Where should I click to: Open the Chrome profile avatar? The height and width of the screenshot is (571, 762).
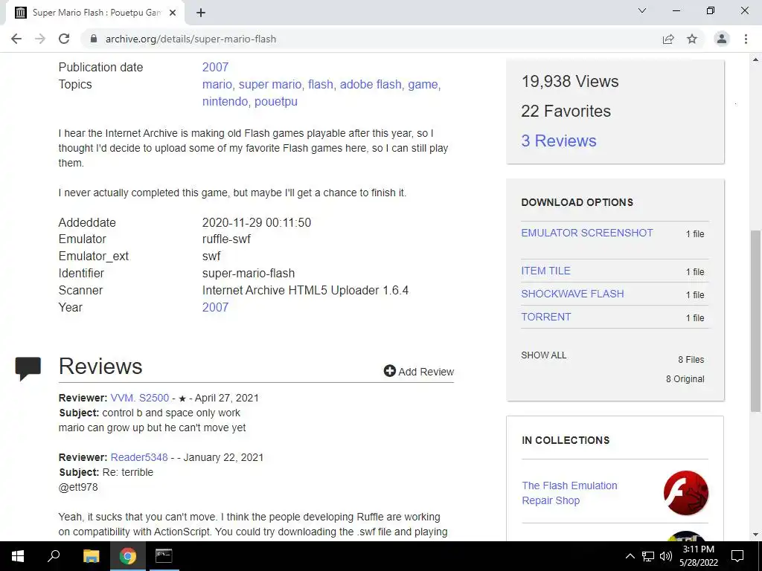pyautogui.click(x=722, y=39)
